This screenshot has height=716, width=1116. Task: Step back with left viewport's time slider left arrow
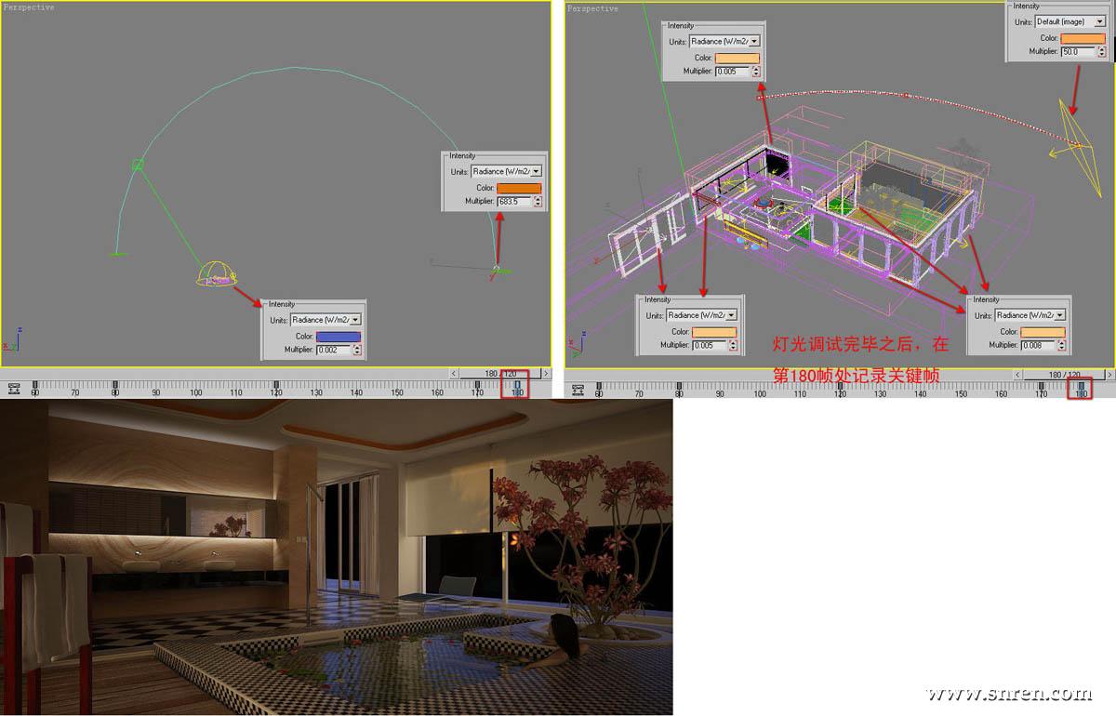[x=454, y=373]
